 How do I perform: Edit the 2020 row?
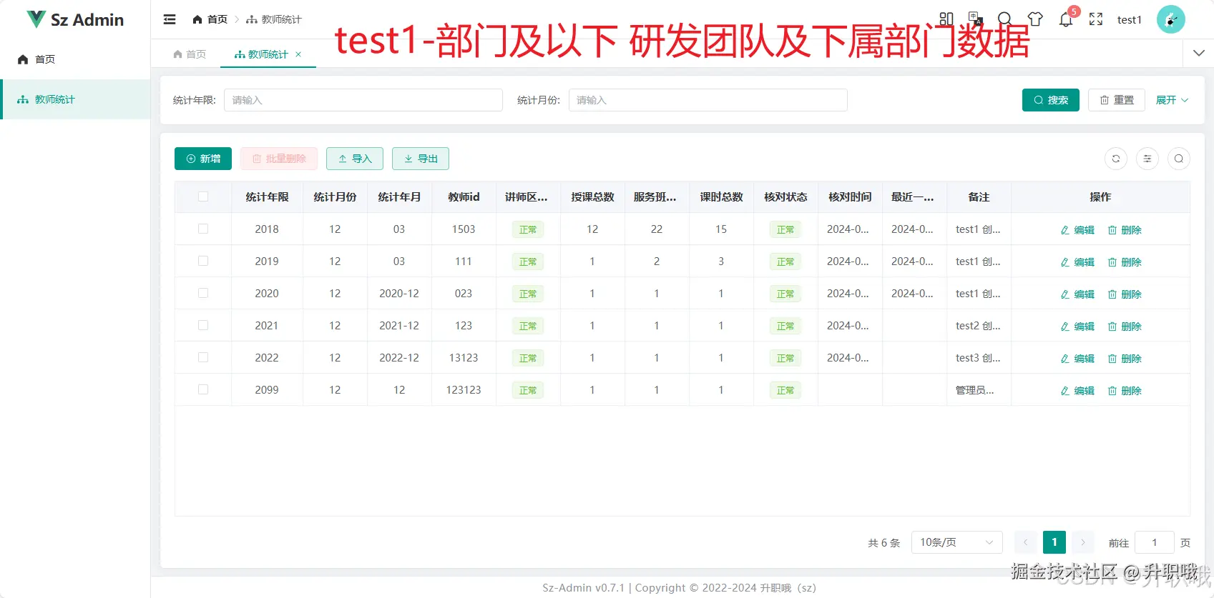pyautogui.click(x=1077, y=294)
